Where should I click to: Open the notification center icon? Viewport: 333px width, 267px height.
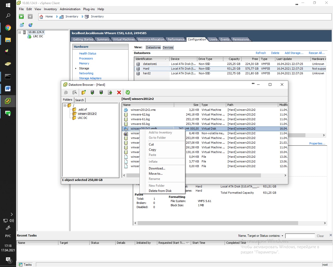(8, 260)
